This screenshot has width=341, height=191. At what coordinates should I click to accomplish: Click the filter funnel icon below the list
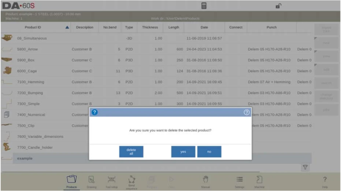305,167
